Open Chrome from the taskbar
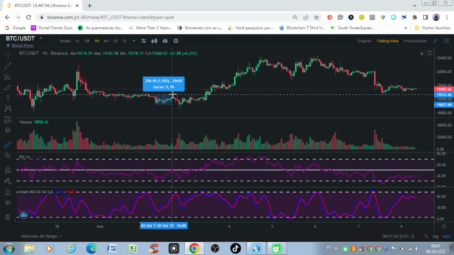 click(194, 249)
